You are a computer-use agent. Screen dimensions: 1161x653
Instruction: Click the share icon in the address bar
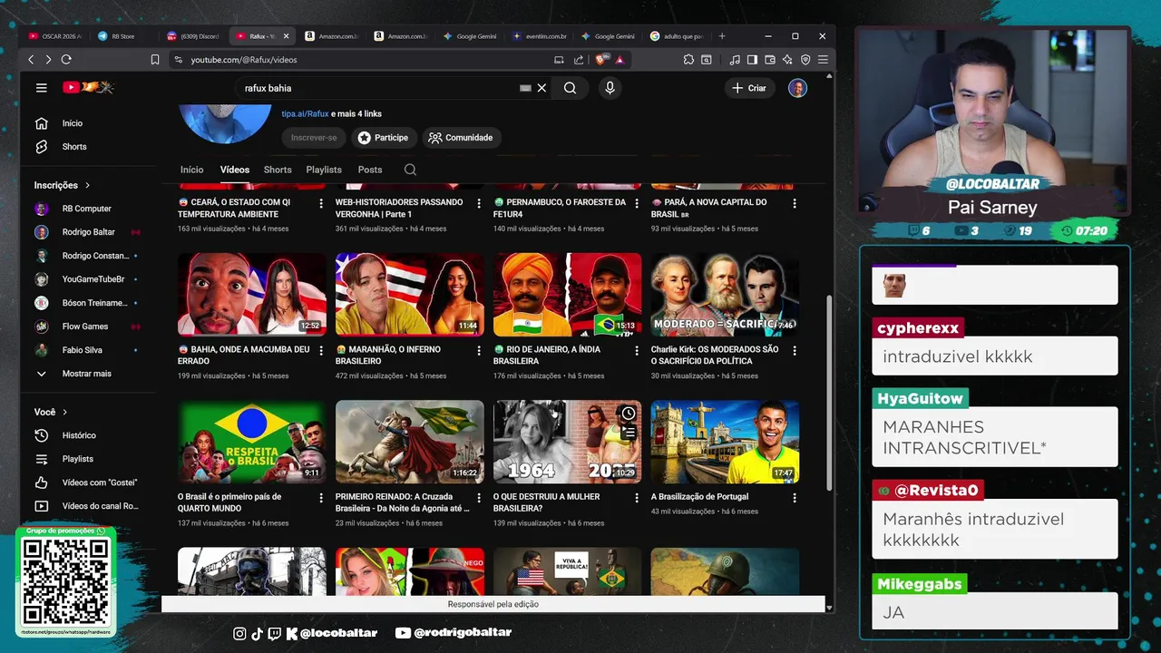pos(579,60)
